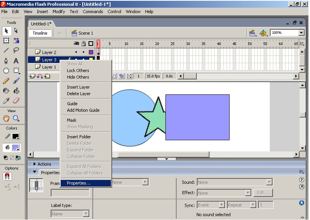The height and width of the screenshot is (220, 310).
Task: Swap stroke and fill colors
Action: coord(18,158)
